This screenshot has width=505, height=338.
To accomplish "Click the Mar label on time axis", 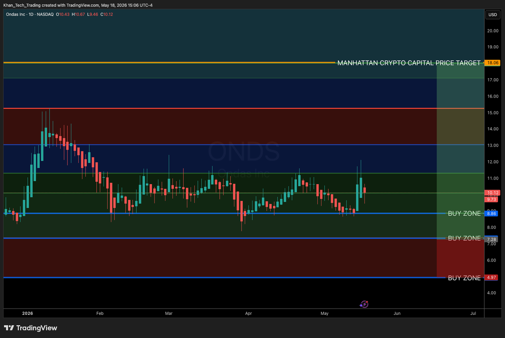I will click(169, 313).
